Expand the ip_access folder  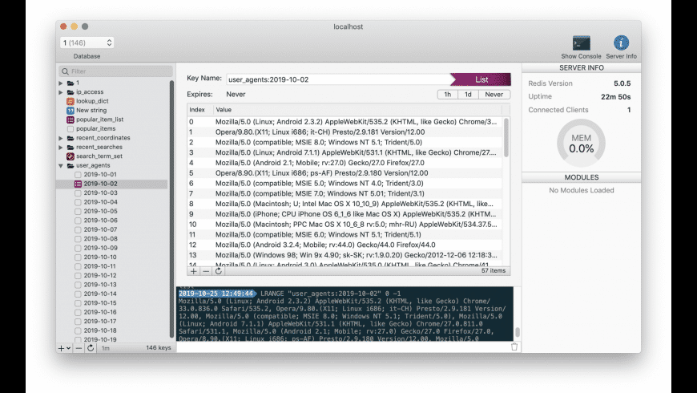point(61,92)
